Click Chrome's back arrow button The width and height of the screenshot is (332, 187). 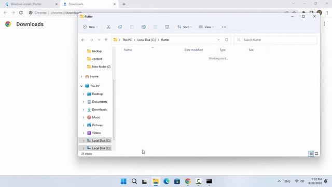click(x=5, y=12)
